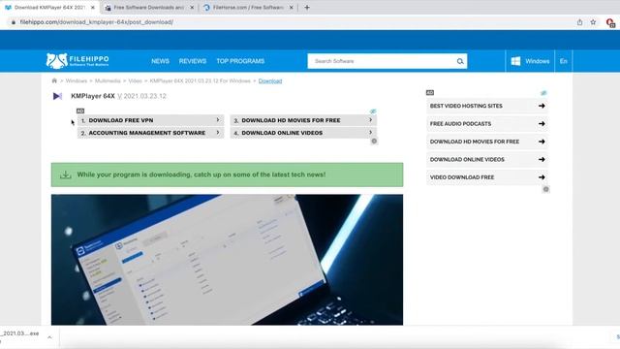Click the red browser extension icon
This screenshot has height=349, width=620.
point(610,22)
